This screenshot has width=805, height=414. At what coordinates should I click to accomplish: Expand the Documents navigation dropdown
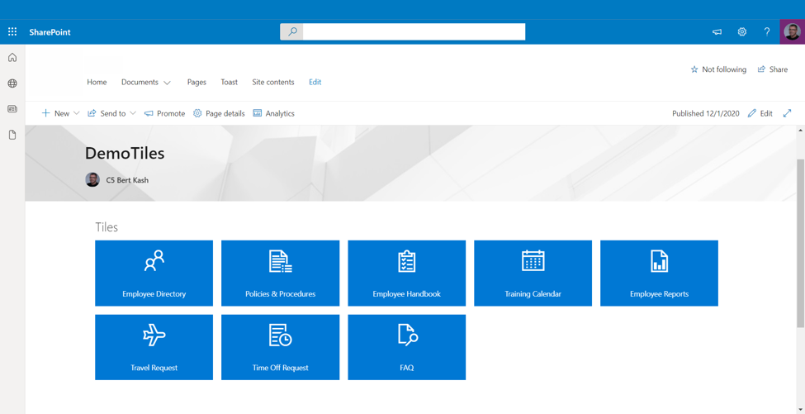pyautogui.click(x=167, y=83)
